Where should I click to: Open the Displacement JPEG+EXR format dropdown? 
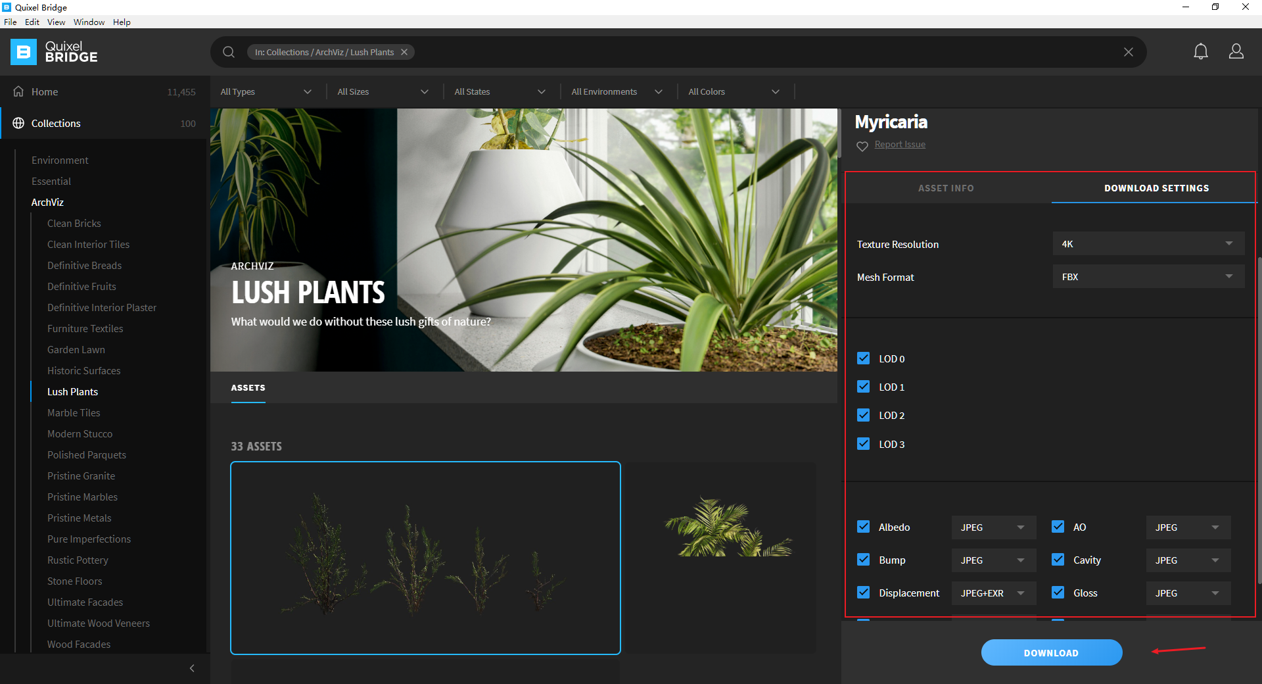[994, 593]
